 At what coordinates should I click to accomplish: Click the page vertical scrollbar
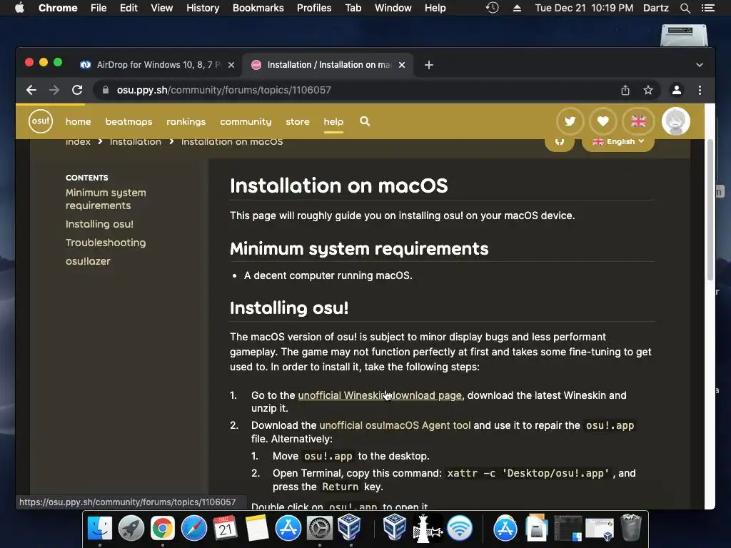tap(710, 210)
